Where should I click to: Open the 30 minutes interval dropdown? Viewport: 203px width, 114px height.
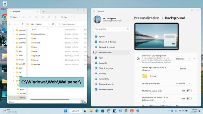183,84
